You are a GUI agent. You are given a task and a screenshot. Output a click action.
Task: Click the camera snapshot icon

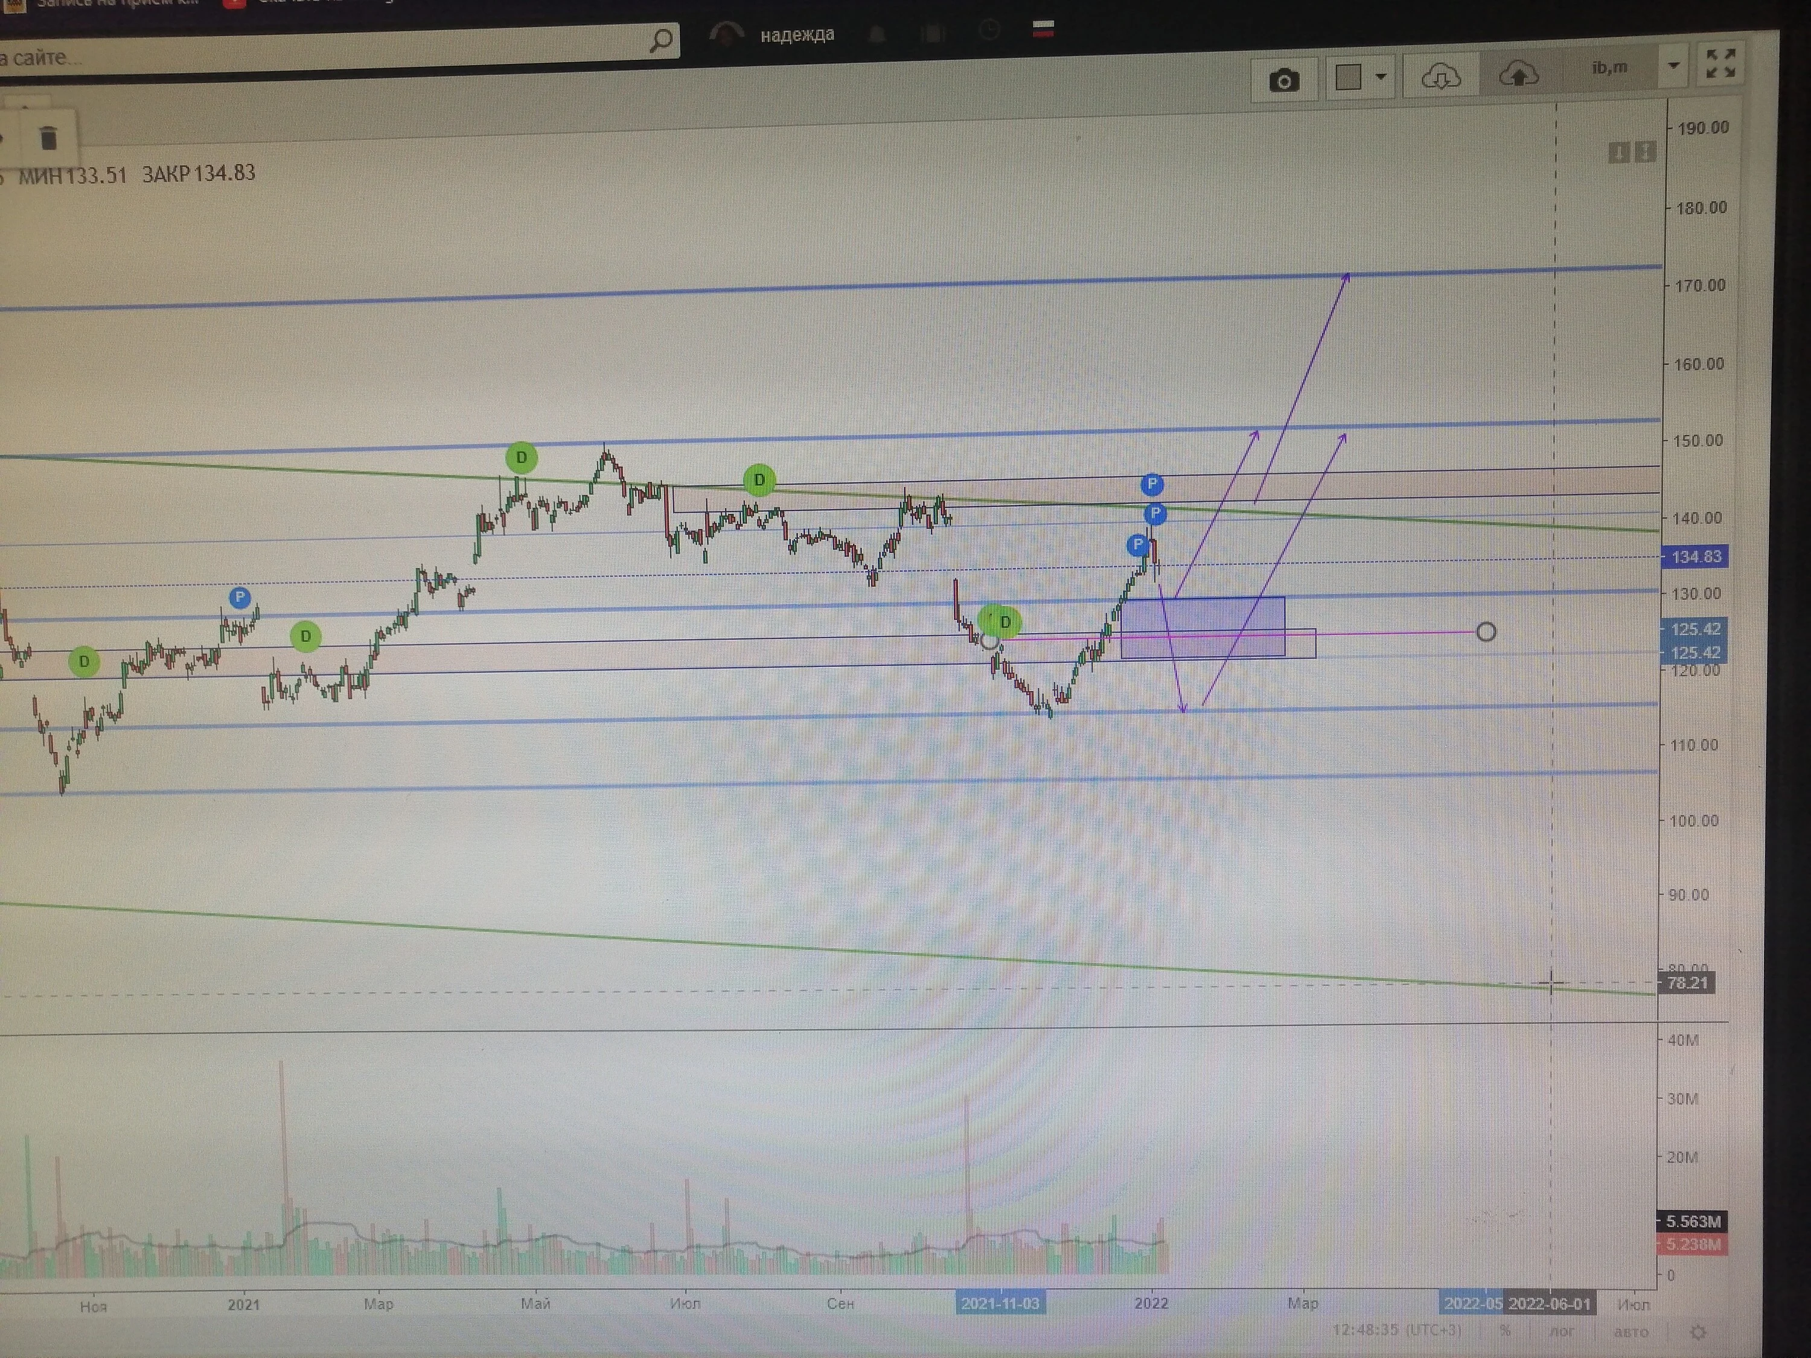click(1284, 80)
